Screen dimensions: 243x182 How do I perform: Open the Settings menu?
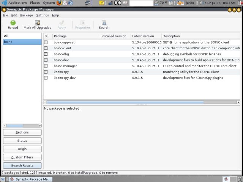(x=43, y=15)
